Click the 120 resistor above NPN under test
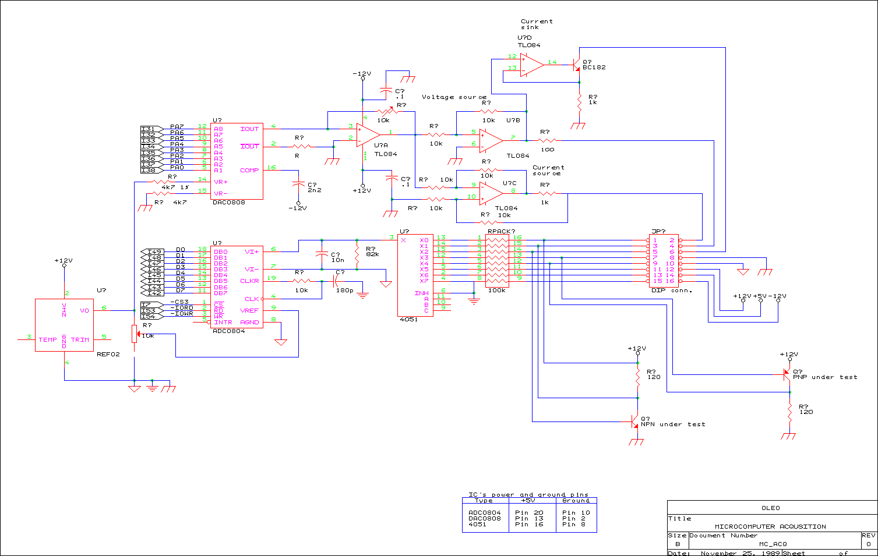Image resolution: width=878 pixels, height=556 pixels. [x=637, y=377]
